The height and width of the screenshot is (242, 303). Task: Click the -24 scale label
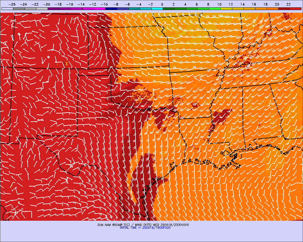[x=23, y=4]
